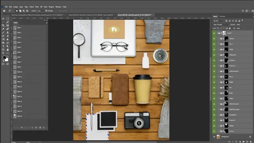The width and height of the screenshot is (254, 143).
Task: Select the Type tool
Action: tap(3, 46)
